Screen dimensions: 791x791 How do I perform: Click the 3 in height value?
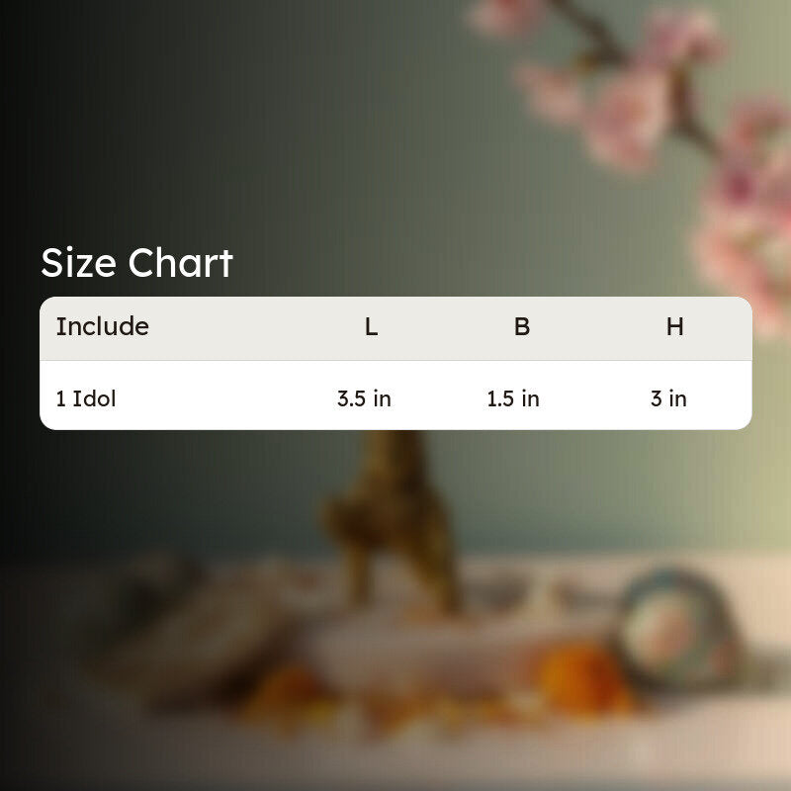[x=668, y=398]
